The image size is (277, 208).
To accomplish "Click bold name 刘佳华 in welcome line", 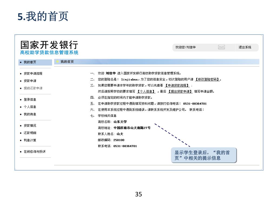I will [x=111, y=73].
